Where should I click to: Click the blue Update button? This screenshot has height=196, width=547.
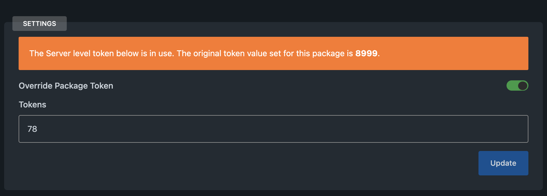[x=503, y=163]
